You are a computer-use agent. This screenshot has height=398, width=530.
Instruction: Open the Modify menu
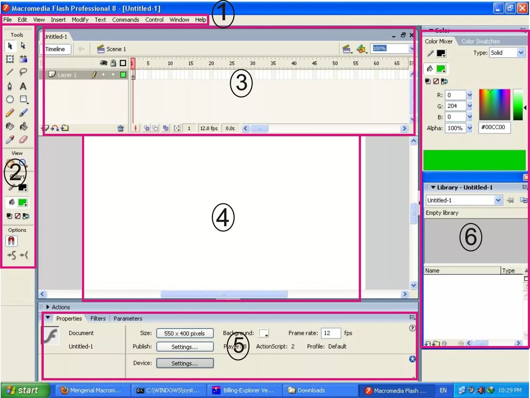(80, 20)
